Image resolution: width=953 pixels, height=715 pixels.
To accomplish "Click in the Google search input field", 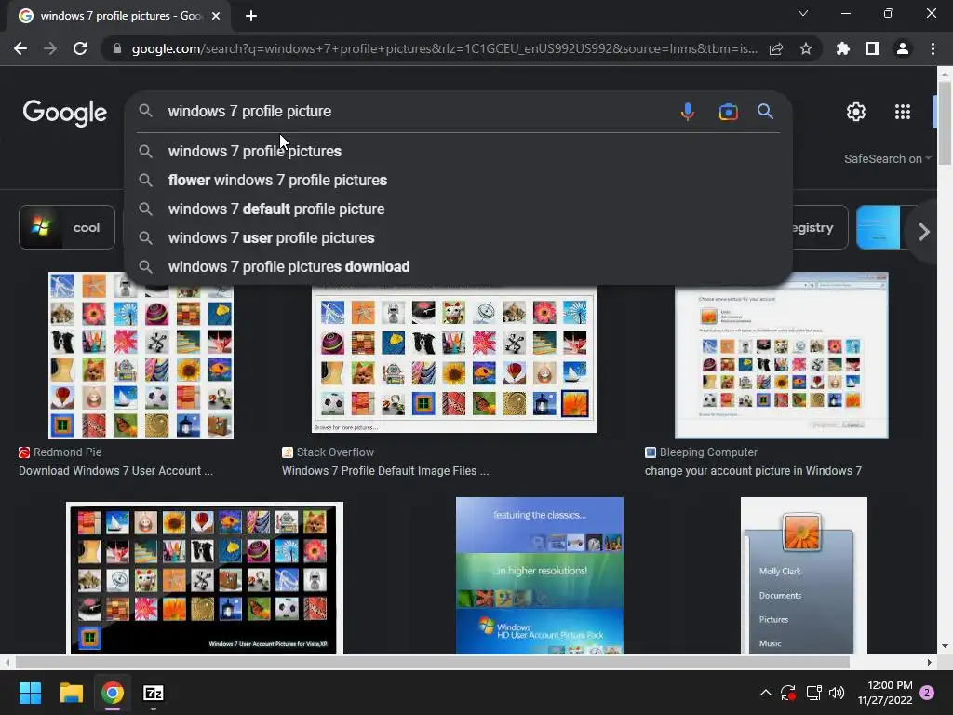I will (x=420, y=112).
